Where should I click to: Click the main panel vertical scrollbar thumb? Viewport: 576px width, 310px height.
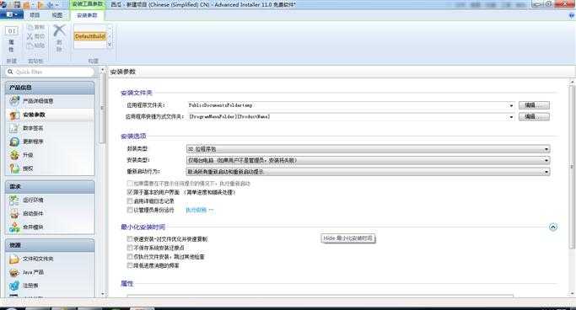(x=572, y=167)
